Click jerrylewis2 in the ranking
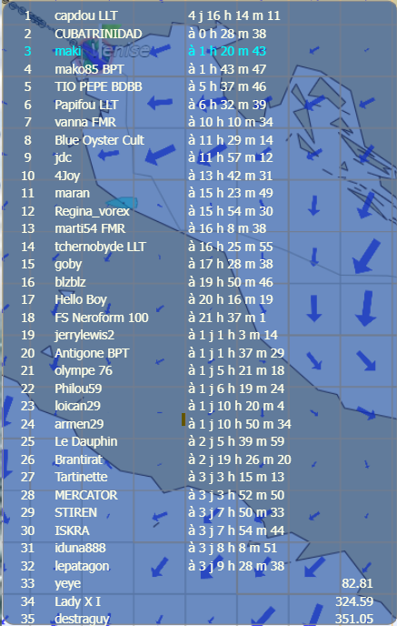The image size is (397, 626). point(84,335)
